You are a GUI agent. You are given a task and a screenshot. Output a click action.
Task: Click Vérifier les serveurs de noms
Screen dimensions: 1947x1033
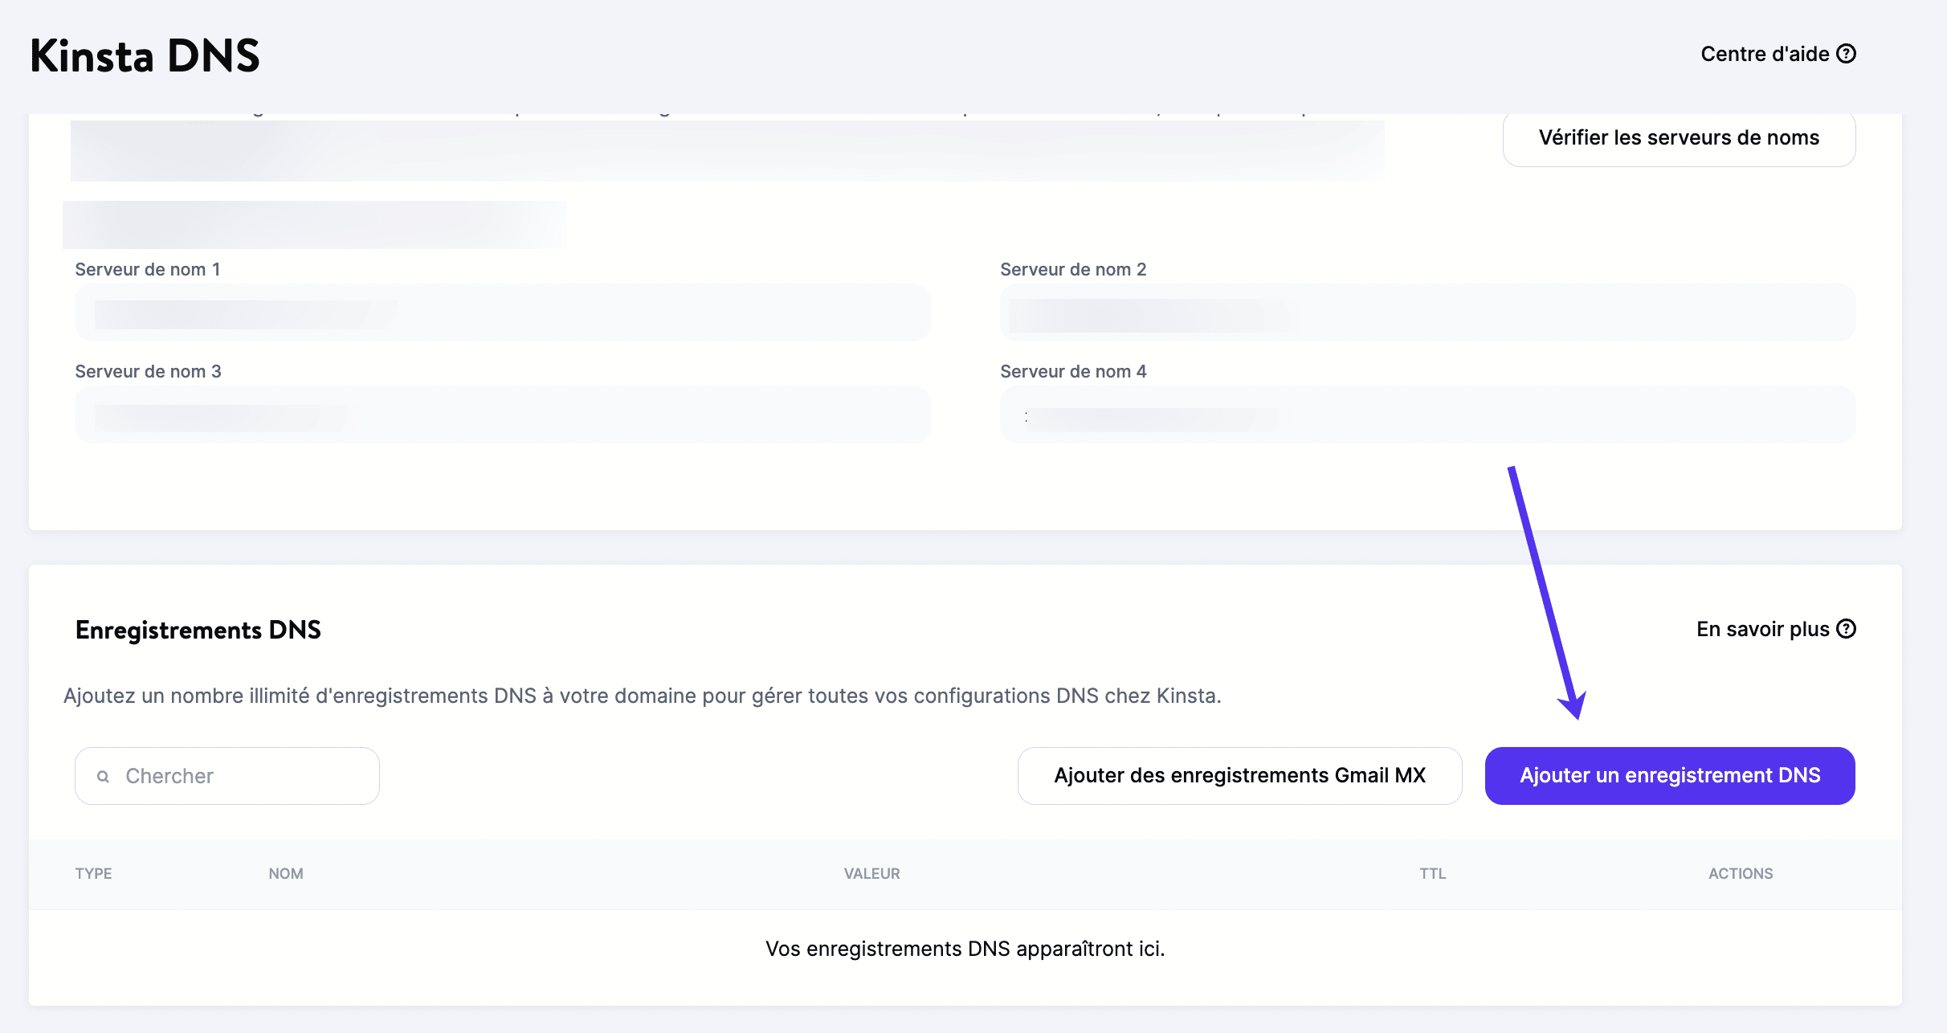point(1678,138)
